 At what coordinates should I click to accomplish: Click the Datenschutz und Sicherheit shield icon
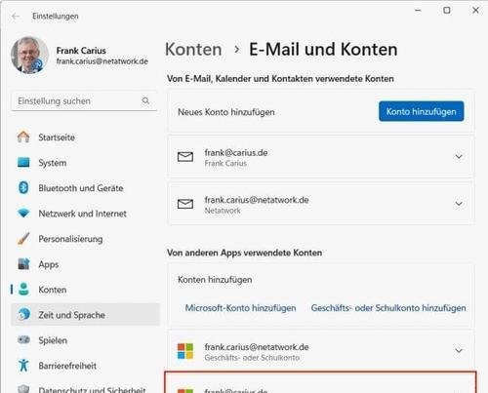pos(23,389)
